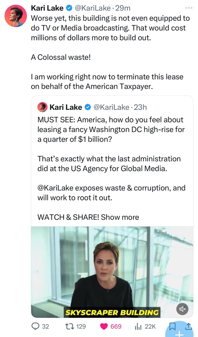Viewport: 198px width, 337px height.
Task: Tap the verified badge in quoted tweet
Action: (88, 107)
